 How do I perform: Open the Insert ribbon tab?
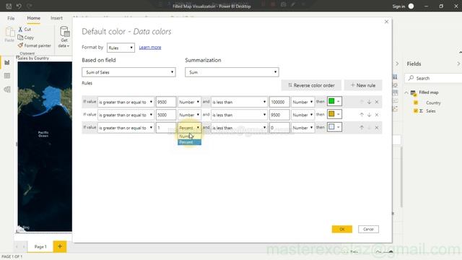pos(56,18)
